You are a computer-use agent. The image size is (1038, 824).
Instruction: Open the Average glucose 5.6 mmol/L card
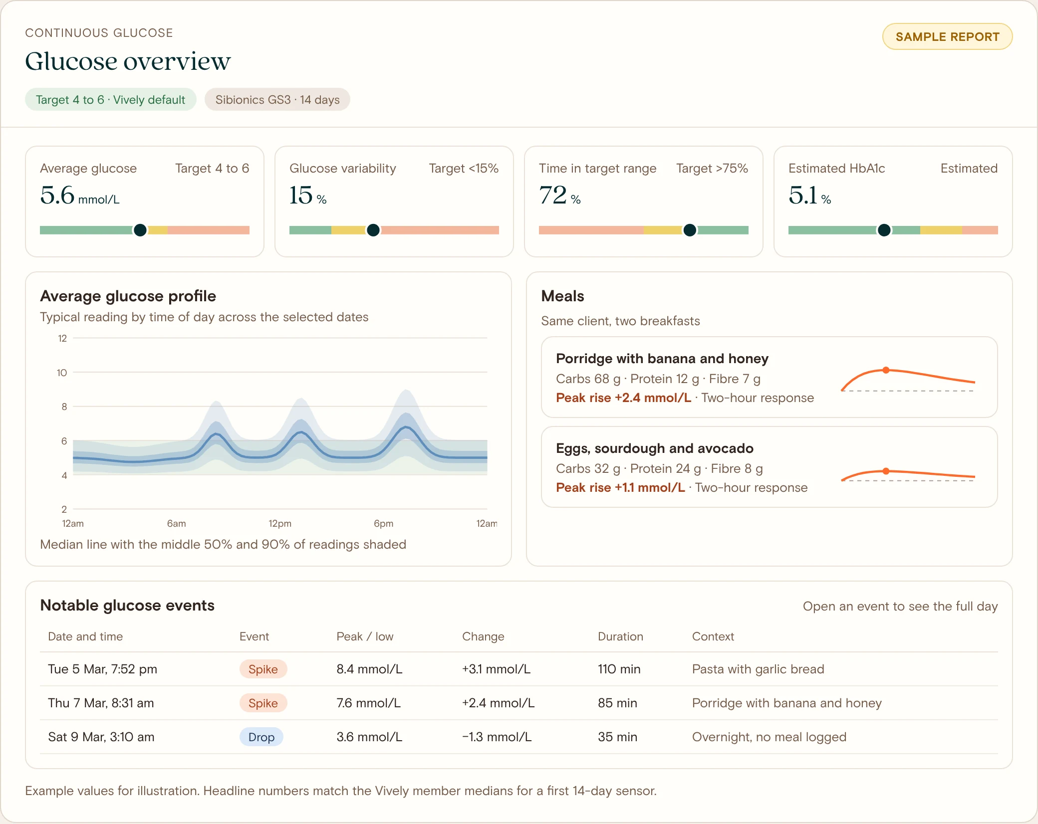(145, 202)
